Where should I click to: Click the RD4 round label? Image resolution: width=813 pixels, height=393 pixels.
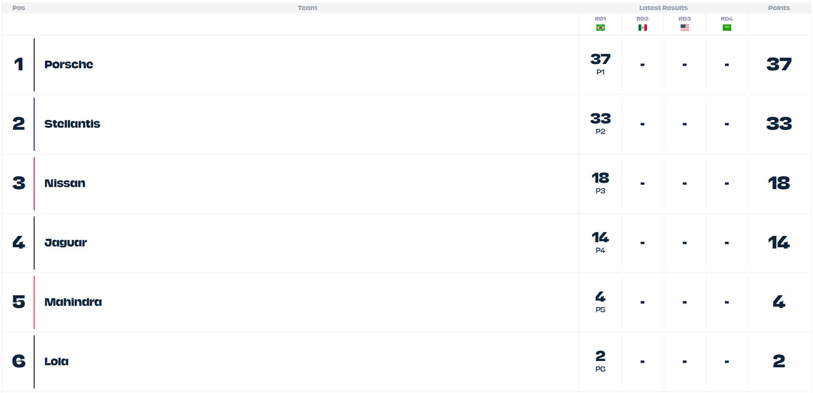coord(727,19)
